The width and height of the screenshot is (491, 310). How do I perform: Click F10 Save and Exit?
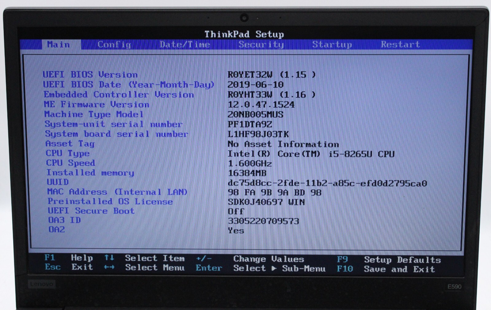click(386, 269)
